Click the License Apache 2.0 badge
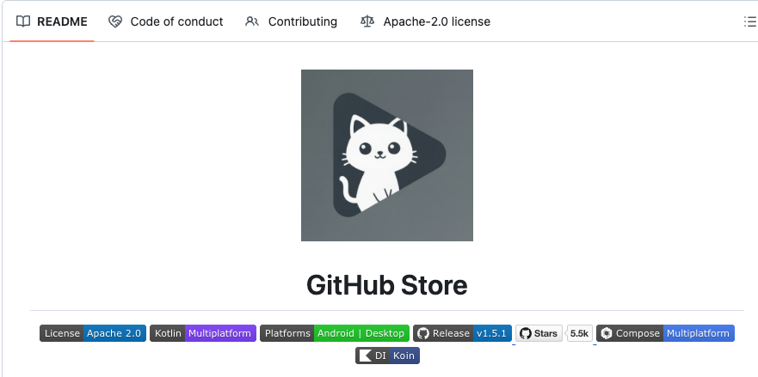Image resolution: width=758 pixels, height=377 pixels. click(x=93, y=333)
